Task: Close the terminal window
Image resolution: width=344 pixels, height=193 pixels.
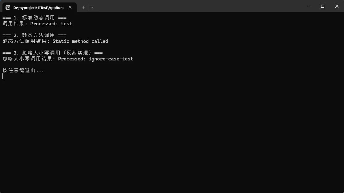Action: [x=337, y=6]
